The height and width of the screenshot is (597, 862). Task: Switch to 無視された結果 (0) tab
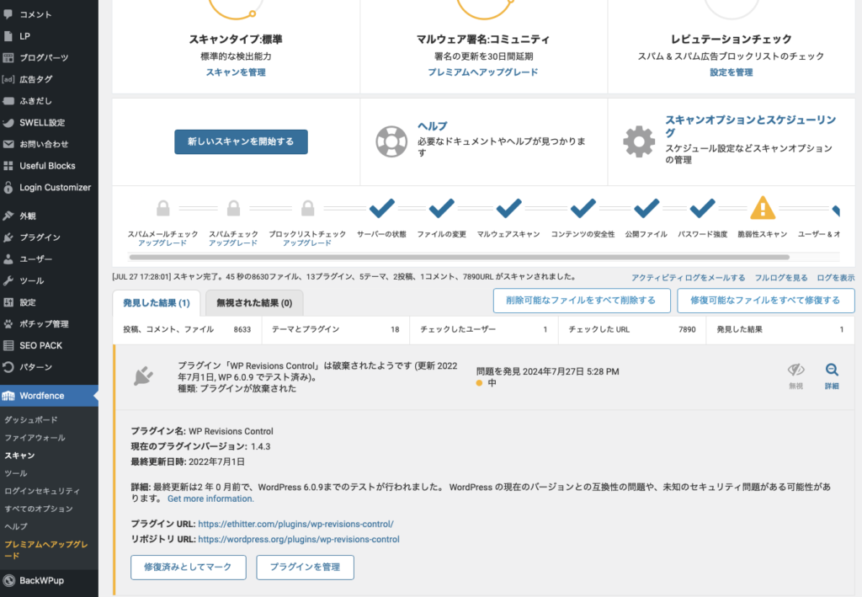(x=254, y=303)
